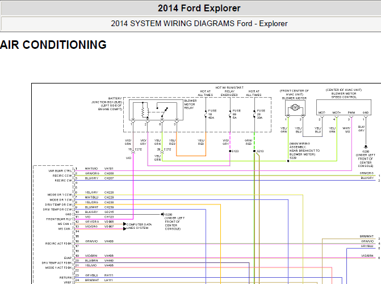Click the "MOT-" terminal label
Viewport: 381px width, 284px height.
pyautogui.click(x=322, y=112)
